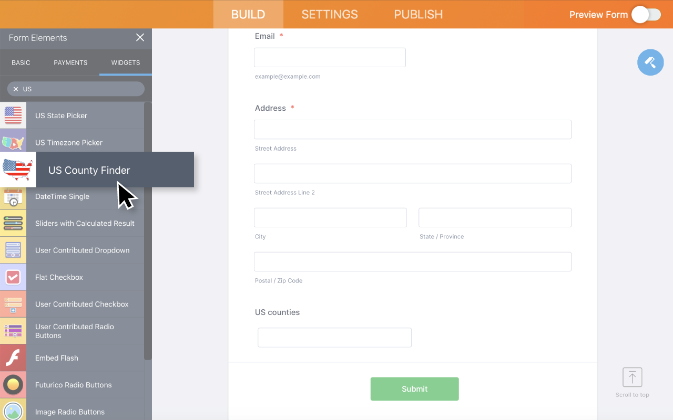Select the Sliders with Calculated Result label

tap(85, 223)
